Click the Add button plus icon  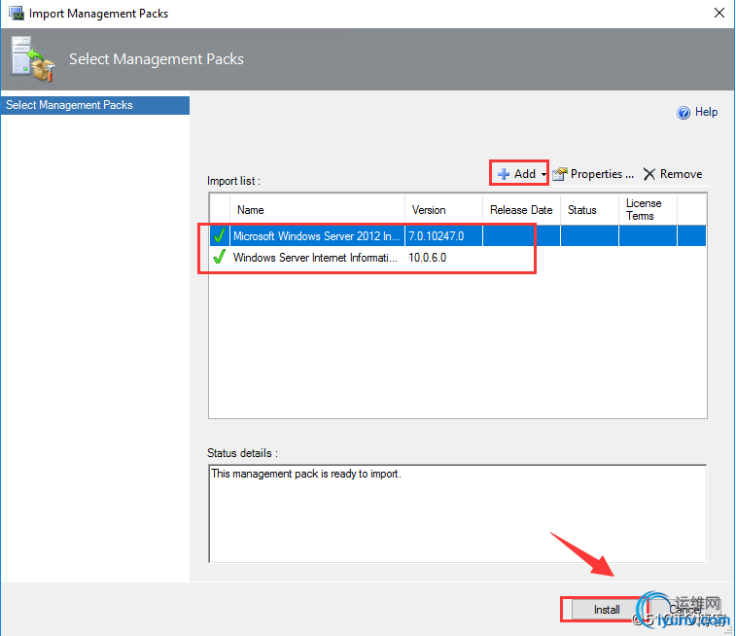504,174
